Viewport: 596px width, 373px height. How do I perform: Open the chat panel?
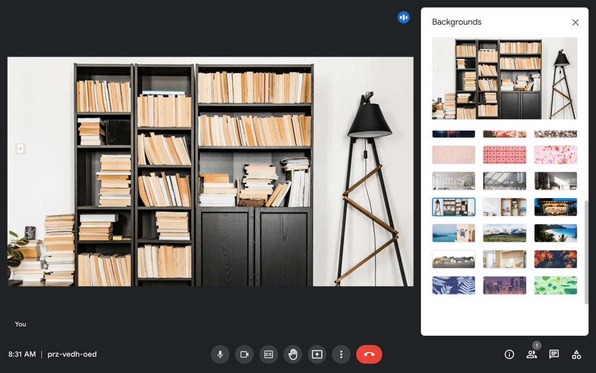point(554,354)
